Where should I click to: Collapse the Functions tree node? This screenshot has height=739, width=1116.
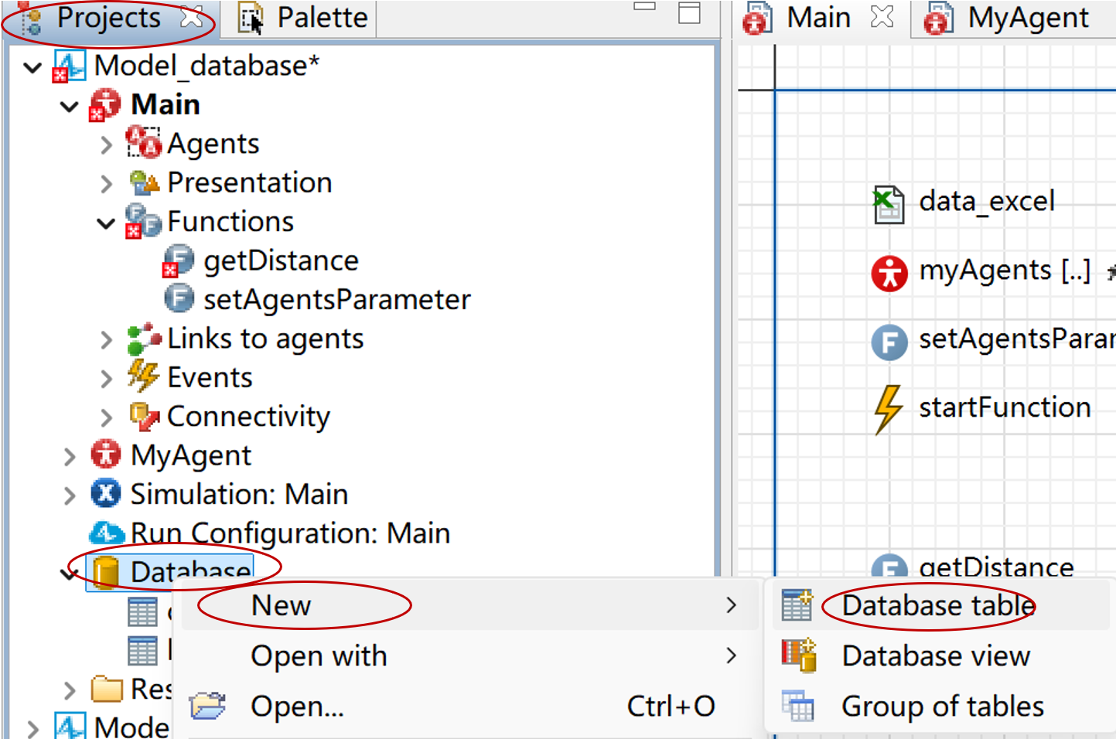click(105, 223)
